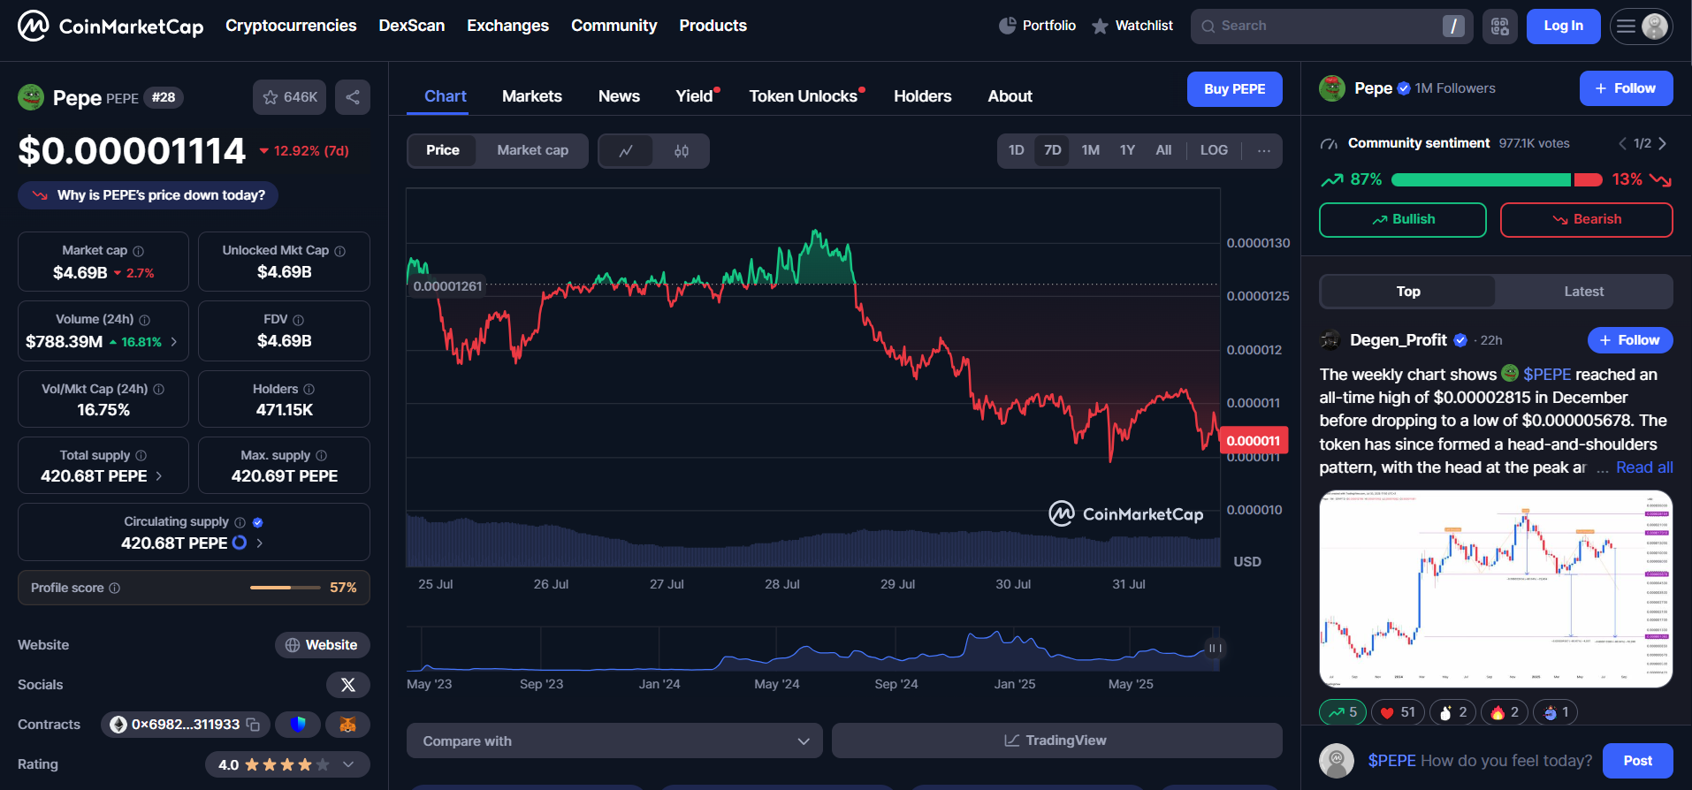
Task: Open the Degen_Profit chart image thumbnail
Action: coord(1496,589)
